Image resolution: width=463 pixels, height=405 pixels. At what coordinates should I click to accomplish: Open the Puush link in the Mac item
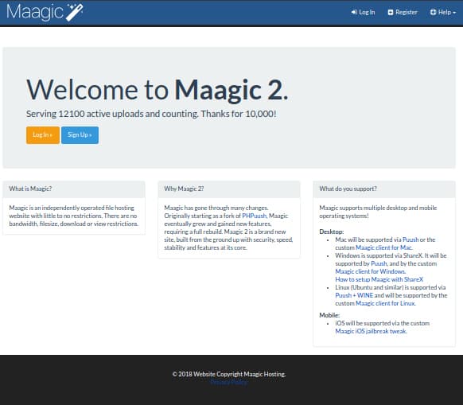pyautogui.click(x=410, y=239)
